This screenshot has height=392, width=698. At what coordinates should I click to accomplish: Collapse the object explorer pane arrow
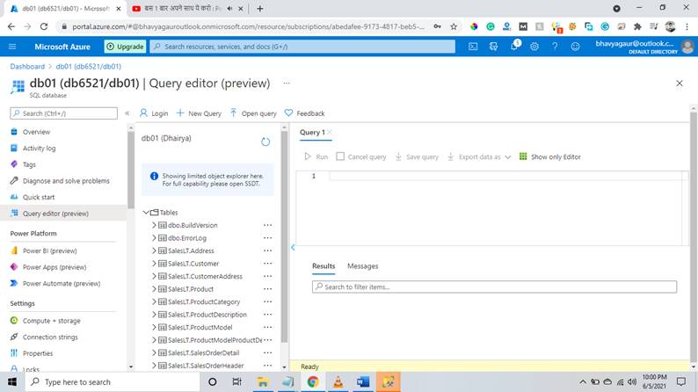point(293,247)
